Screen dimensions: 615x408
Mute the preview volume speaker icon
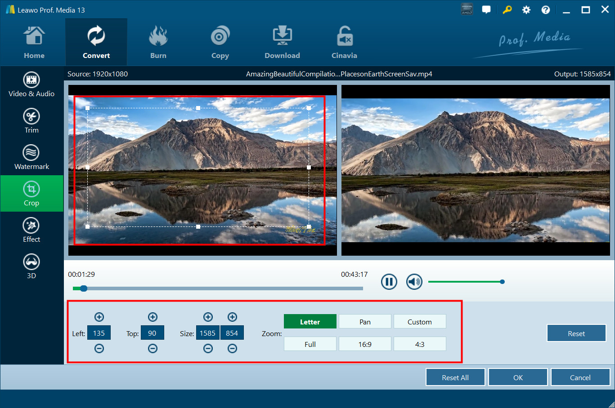pyautogui.click(x=414, y=282)
